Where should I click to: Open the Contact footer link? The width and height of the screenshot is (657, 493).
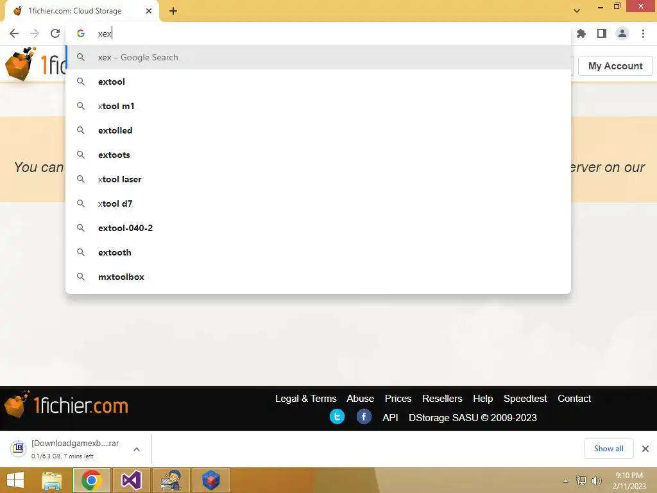(574, 398)
